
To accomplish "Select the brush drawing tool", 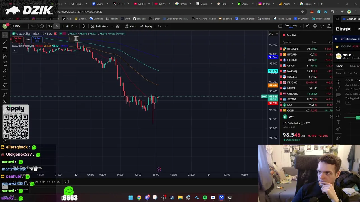I will [x=5, y=71].
